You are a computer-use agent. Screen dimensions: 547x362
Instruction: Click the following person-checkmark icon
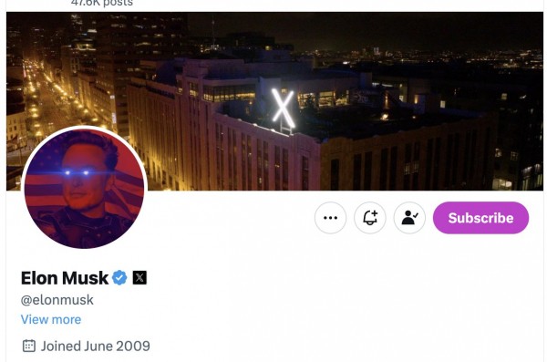tap(409, 218)
